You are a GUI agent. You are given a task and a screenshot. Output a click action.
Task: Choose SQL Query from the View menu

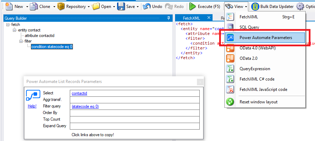265,27
